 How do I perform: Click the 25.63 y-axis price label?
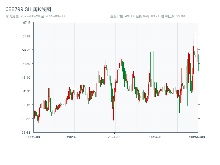(27, 132)
